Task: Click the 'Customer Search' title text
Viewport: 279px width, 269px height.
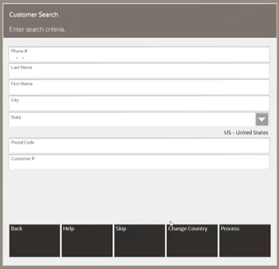Action: tap(33, 15)
